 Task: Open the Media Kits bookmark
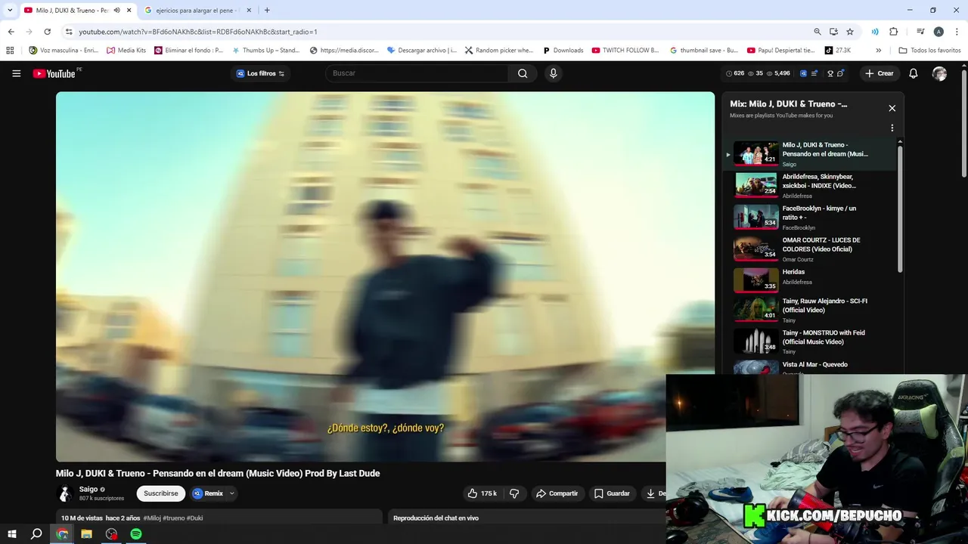tap(126, 51)
